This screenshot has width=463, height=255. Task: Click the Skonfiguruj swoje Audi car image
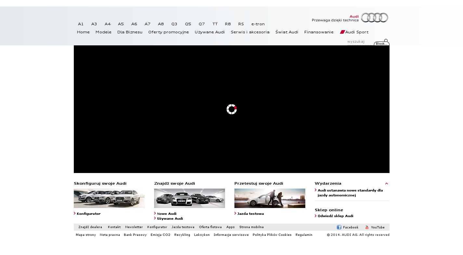109,198
